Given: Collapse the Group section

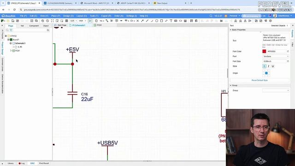Looking at the screenshot, I should click(x=230, y=85).
